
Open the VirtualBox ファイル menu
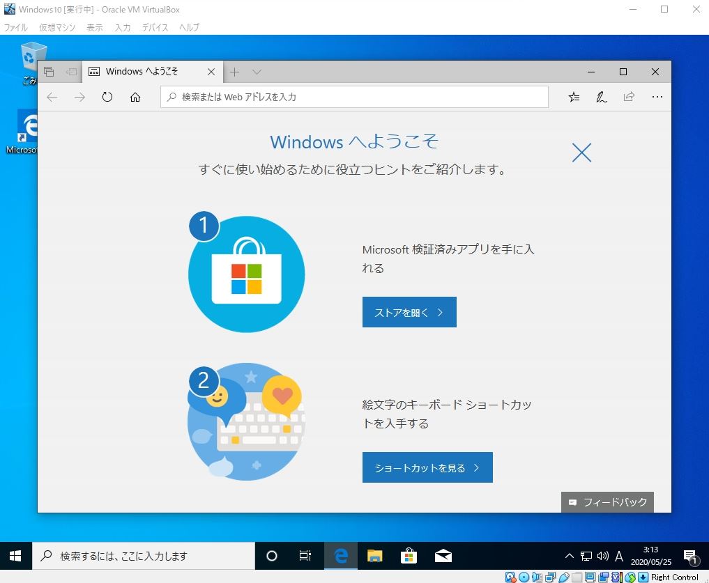pyautogui.click(x=16, y=28)
